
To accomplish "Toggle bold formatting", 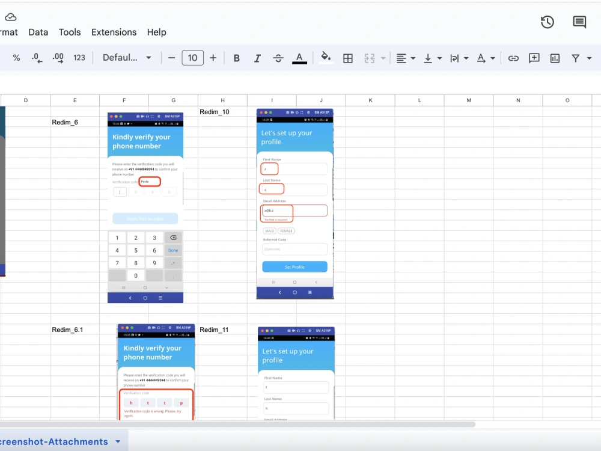I will pyautogui.click(x=236, y=58).
